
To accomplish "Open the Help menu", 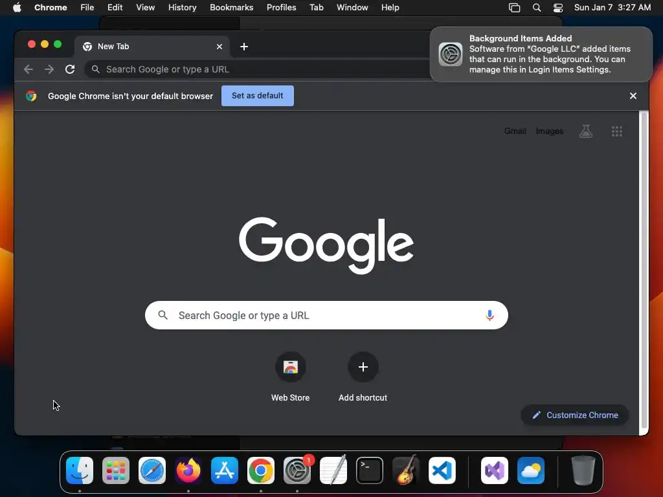I will pos(390,8).
